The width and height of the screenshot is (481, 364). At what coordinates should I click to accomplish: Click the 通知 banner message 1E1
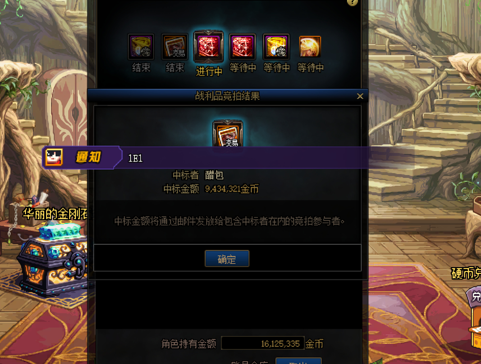[136, 158]
